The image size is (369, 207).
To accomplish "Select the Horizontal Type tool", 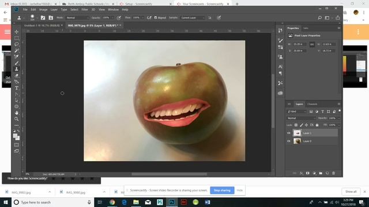I will coord(17,88).
